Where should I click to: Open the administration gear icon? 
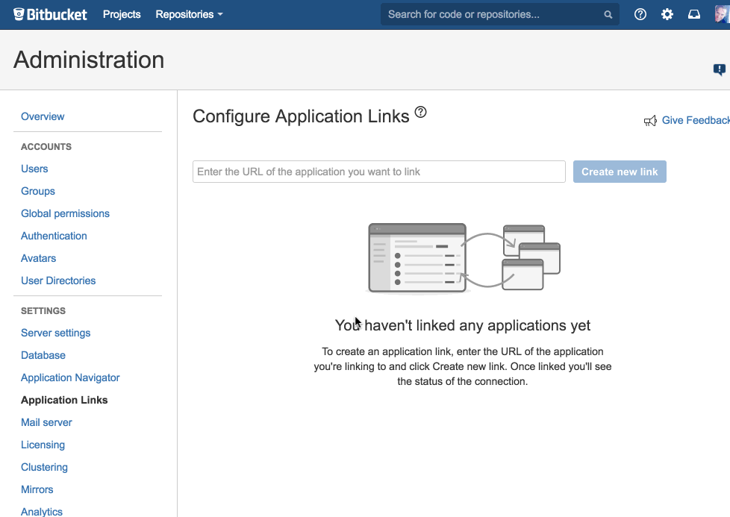pos(667,14)
